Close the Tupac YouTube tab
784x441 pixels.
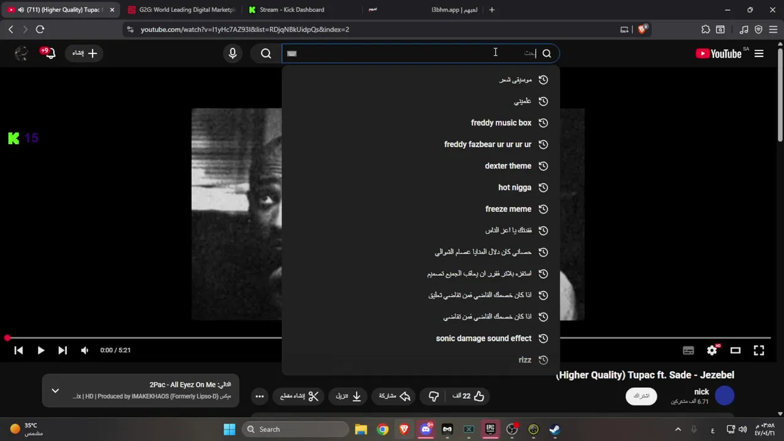(x=112, y=10)
